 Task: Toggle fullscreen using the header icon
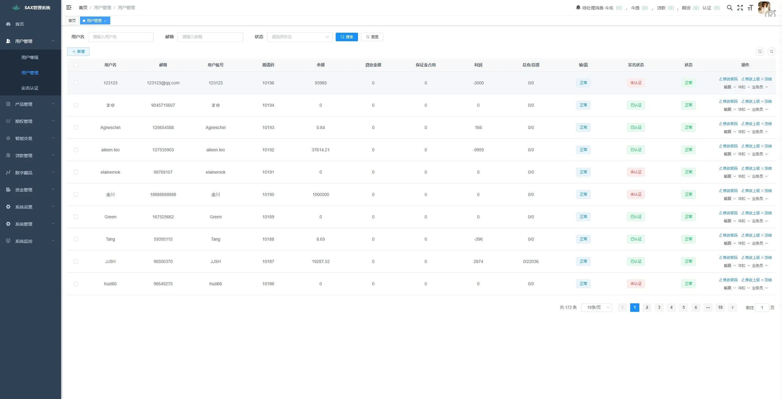tap(740, 8)
